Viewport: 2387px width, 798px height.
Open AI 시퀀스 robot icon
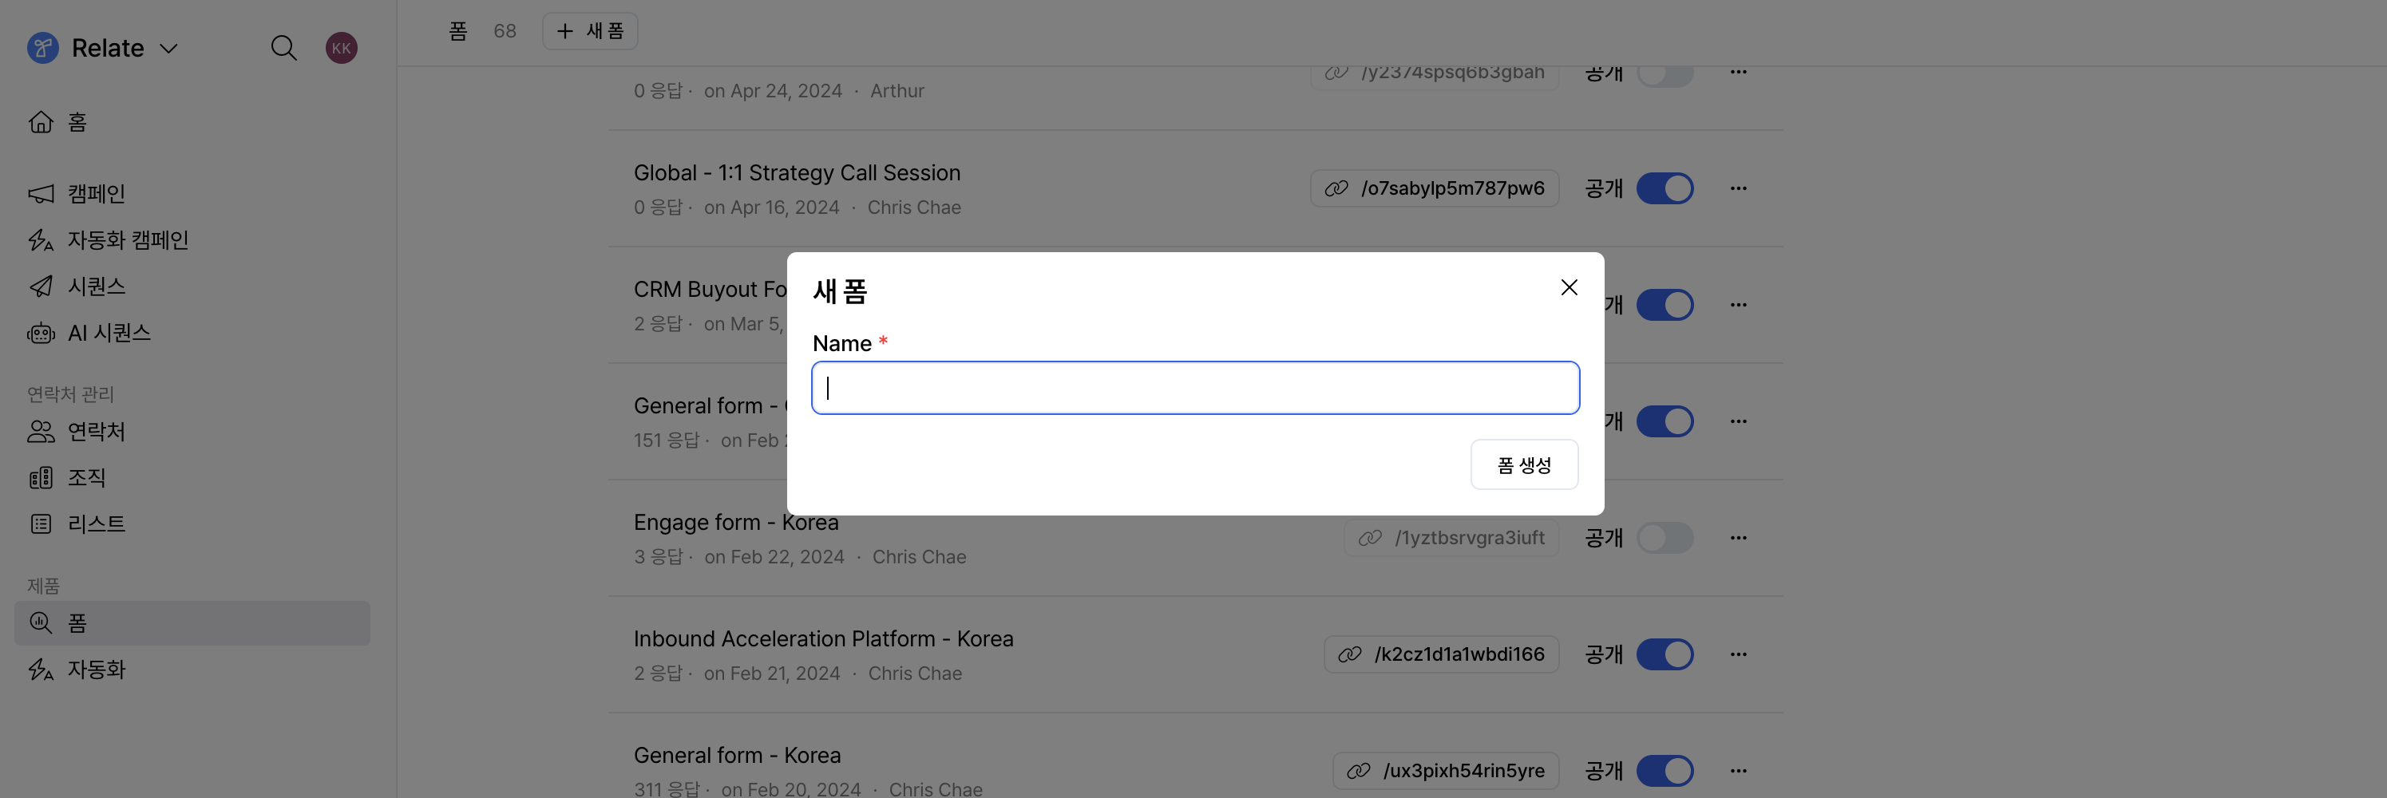click(41, 332)
